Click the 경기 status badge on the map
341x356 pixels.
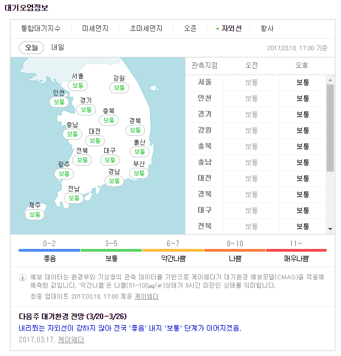[86, 110]
